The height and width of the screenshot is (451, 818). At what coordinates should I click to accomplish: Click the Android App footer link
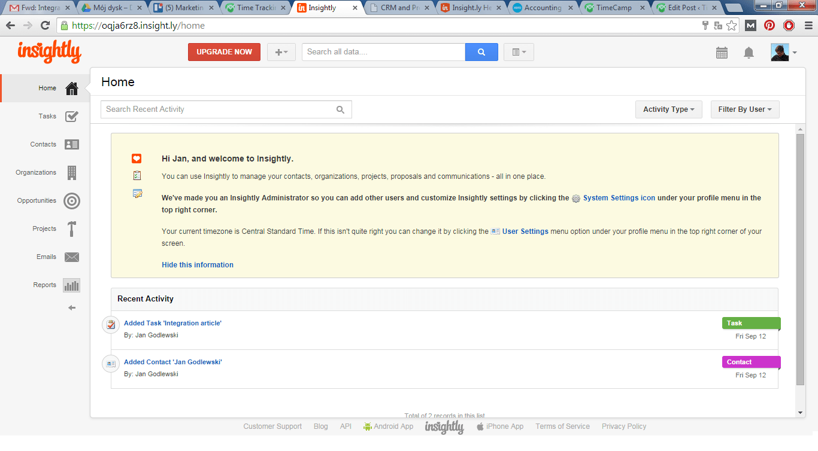click(x=388, y=426)
